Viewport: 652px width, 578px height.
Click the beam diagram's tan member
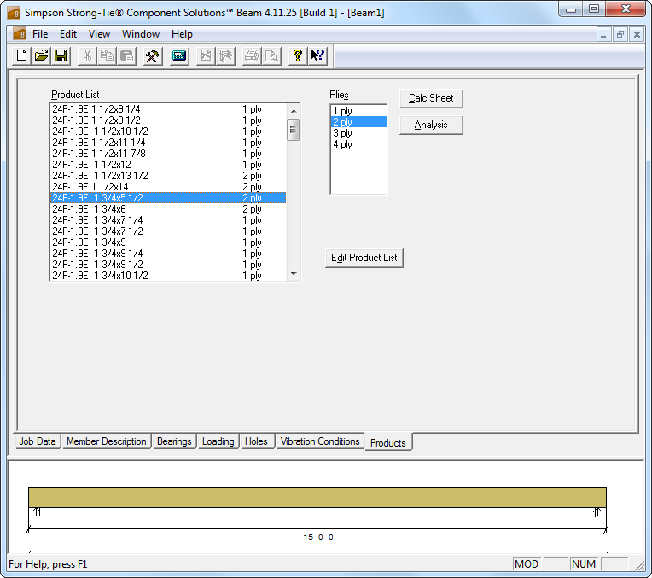[x=317, y=497]
